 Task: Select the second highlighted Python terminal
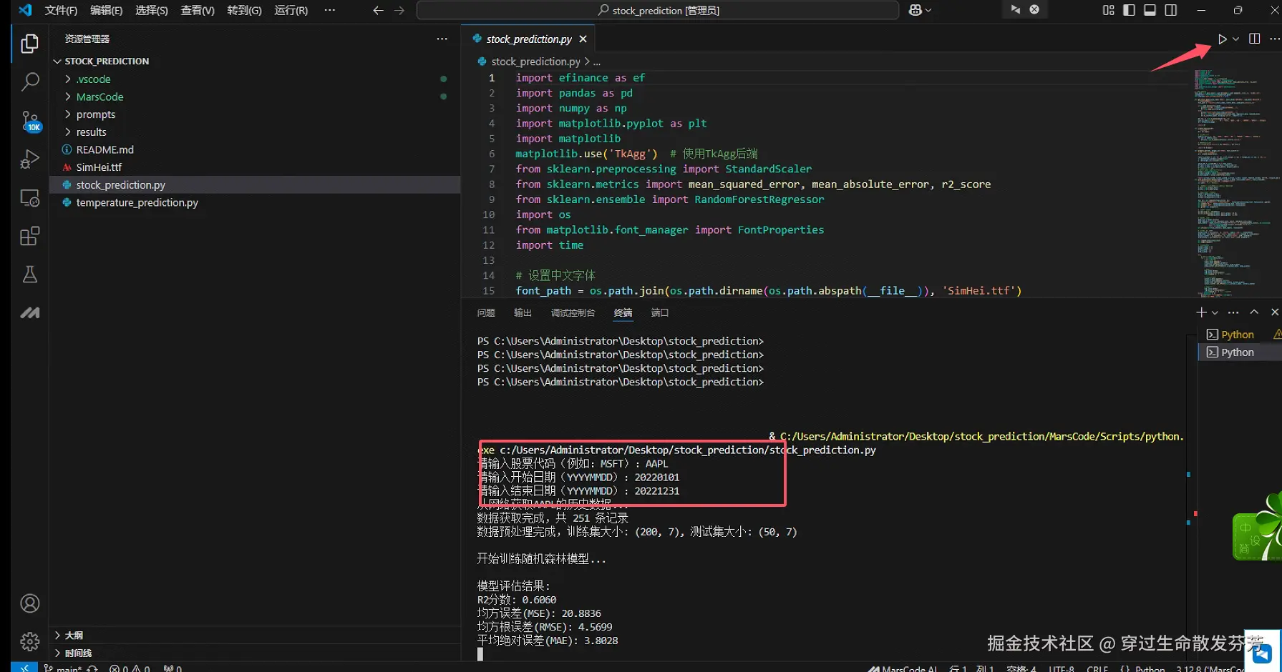coord(1239,352)
